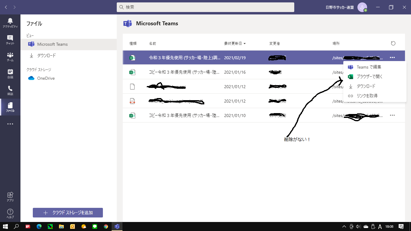
Task: Sort by 種類 column header
Action: [x=133, y=43]
